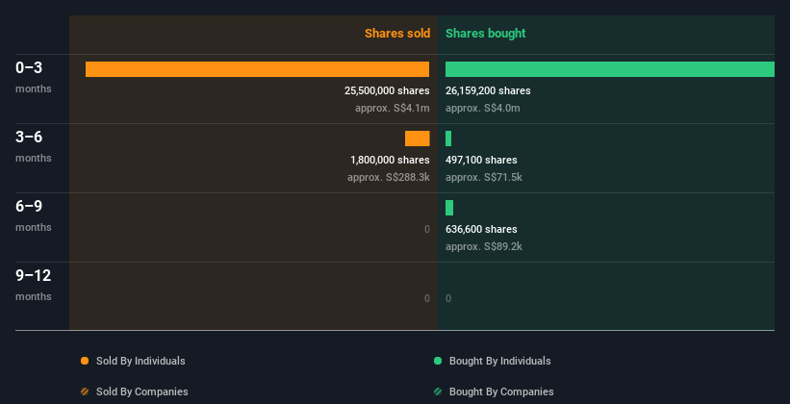
Task: Click the 3–6 months row label
Action: (x=34, y=146)
